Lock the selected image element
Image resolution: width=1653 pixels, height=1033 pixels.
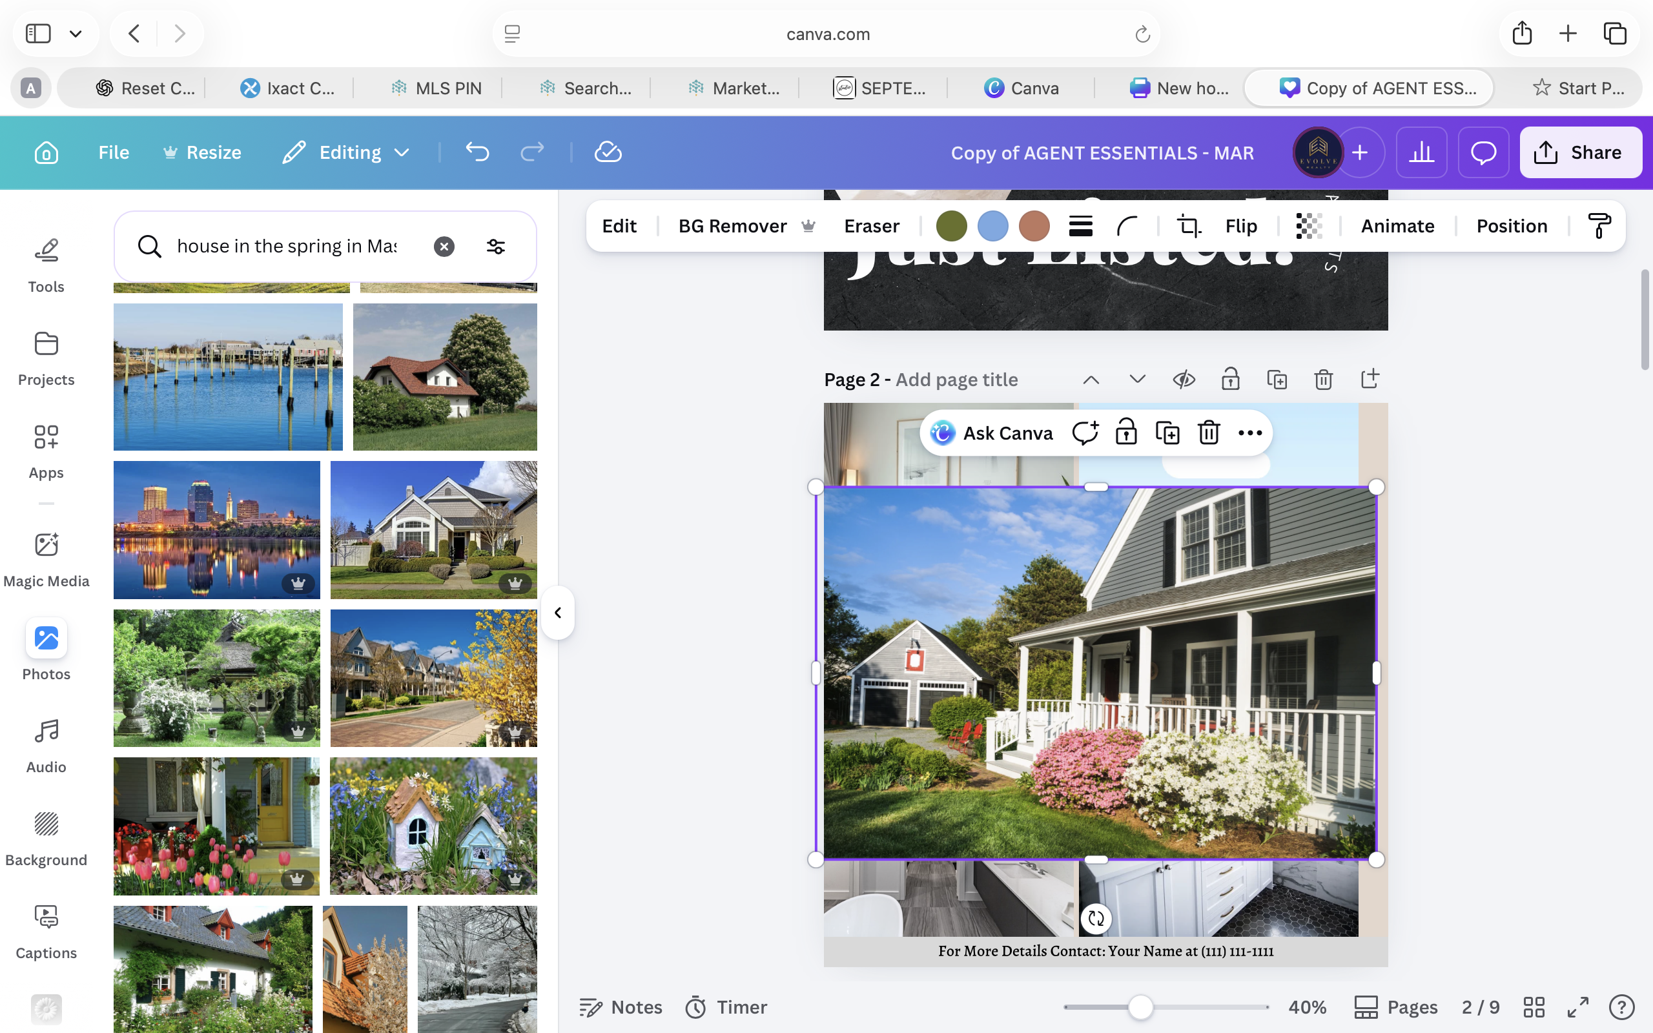(1125, 433)
